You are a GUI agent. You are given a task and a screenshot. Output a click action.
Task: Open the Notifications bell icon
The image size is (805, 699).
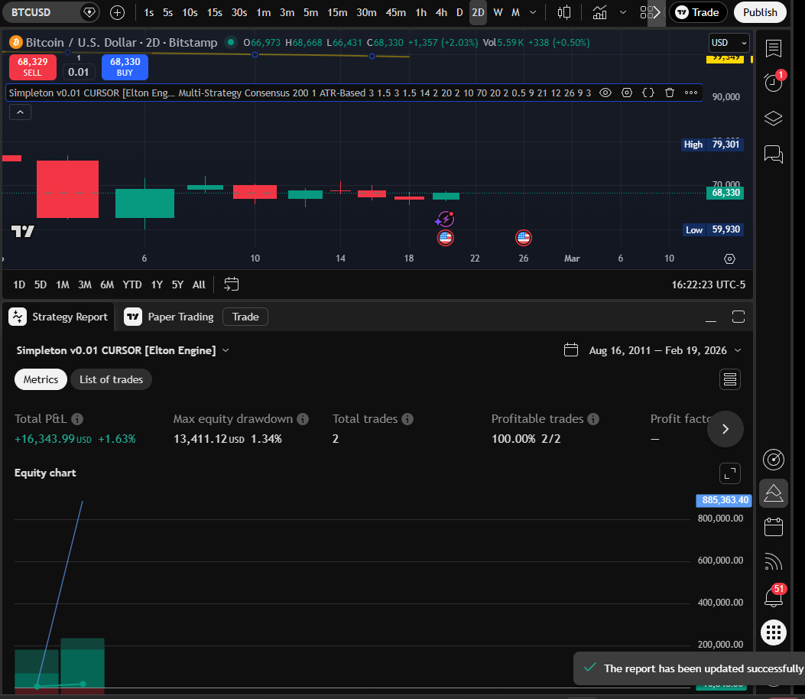[773, 597]
